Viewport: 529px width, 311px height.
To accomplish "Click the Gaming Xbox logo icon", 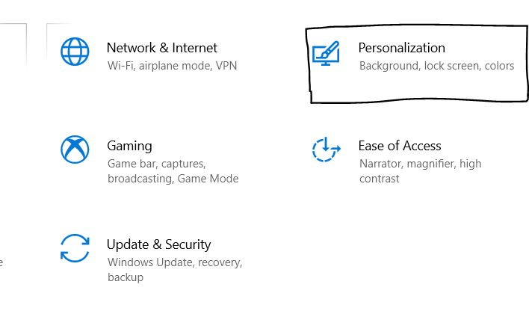I will (75, 150).
